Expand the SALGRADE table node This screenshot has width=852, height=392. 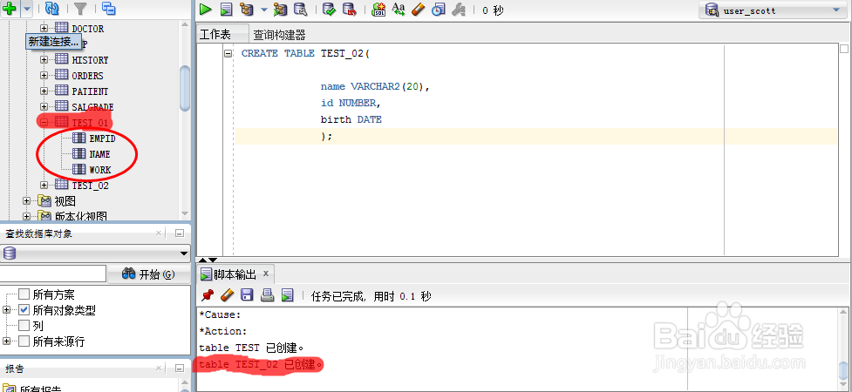[44, 107]
